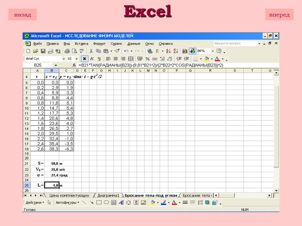Open the font name dropdown Arial Cyr
This screenshot has height=226, width=302.
click(64, 59)
